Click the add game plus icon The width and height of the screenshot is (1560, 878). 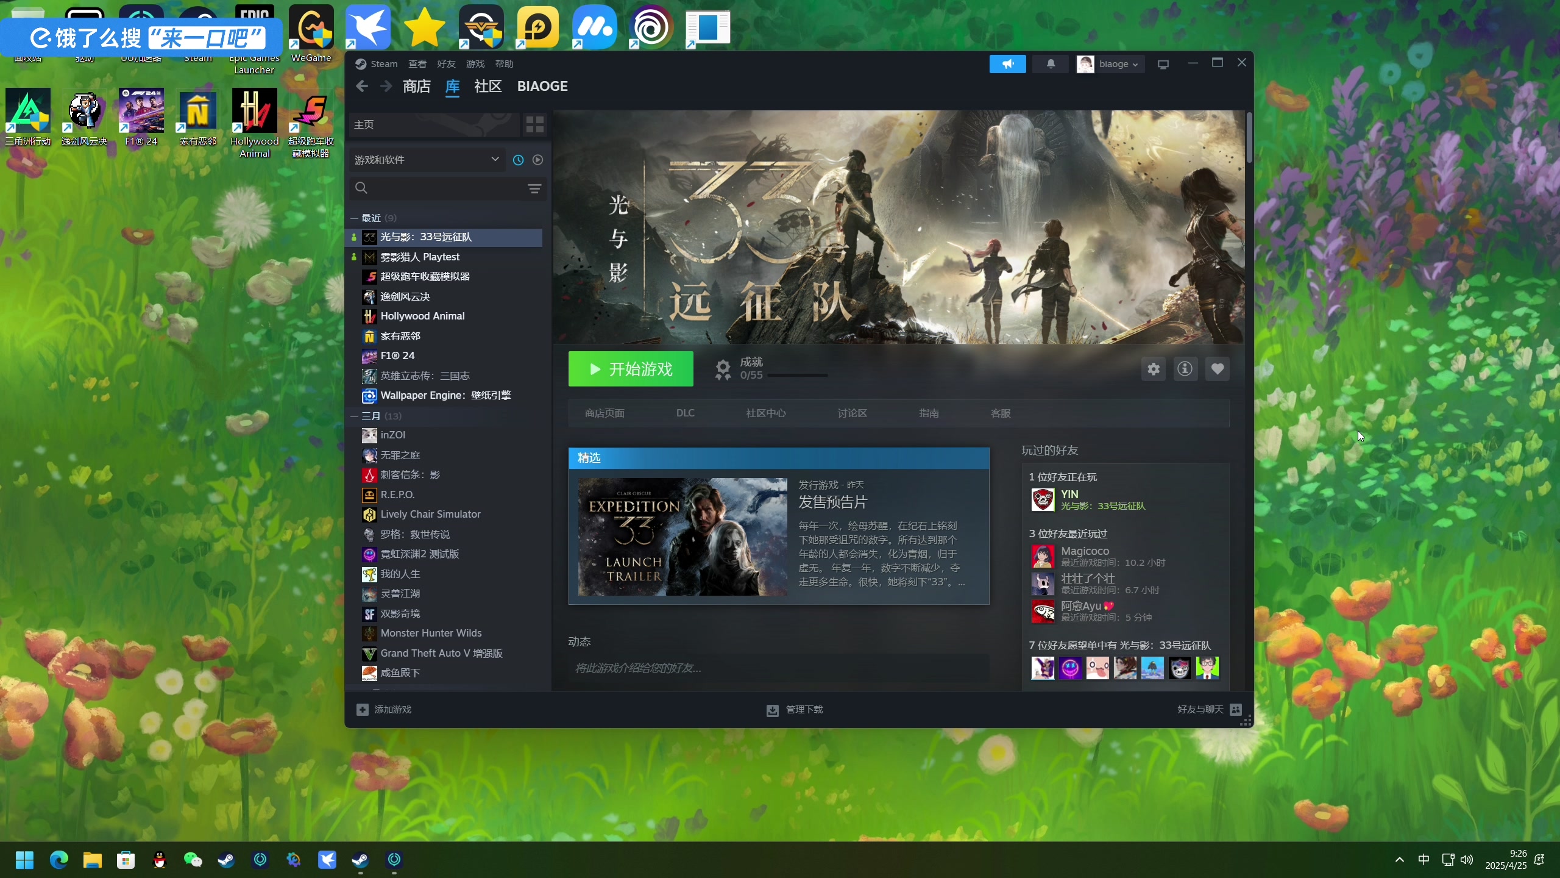click(363, 710)
